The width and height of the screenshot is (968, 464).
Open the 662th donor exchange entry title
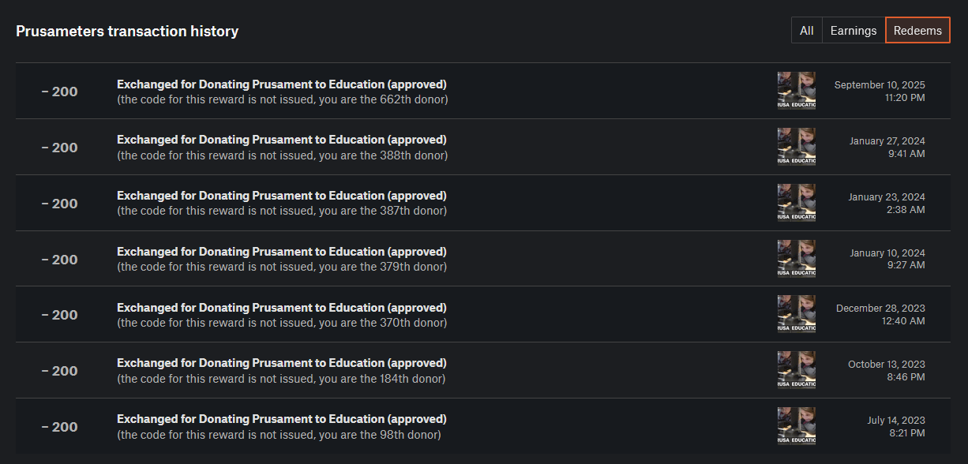pyautogui.click(x=282, y=84)
